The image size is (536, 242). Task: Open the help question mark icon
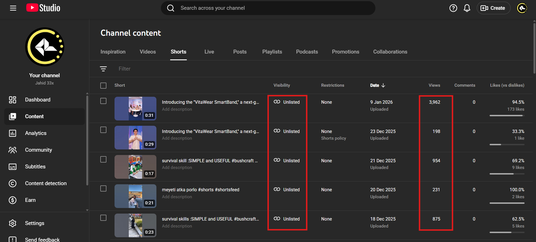tap(453, 8)
